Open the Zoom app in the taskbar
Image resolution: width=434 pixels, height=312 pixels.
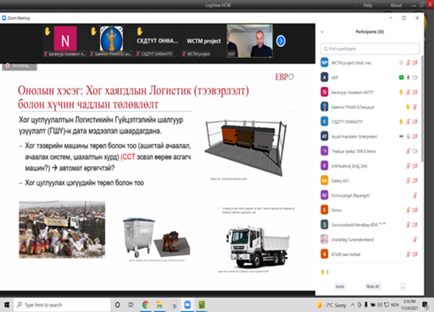click(x=188, y=304)
